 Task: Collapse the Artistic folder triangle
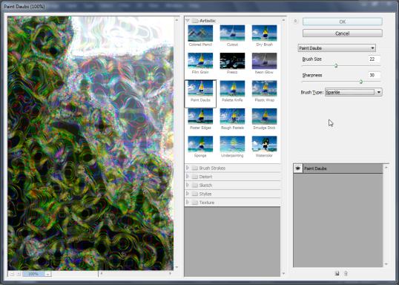[x=188, y=21]
